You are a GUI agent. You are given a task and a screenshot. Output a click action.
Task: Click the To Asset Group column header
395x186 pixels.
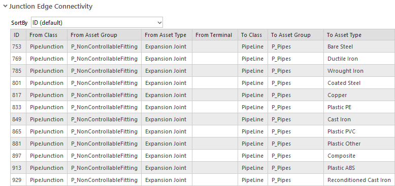(296, 35)
